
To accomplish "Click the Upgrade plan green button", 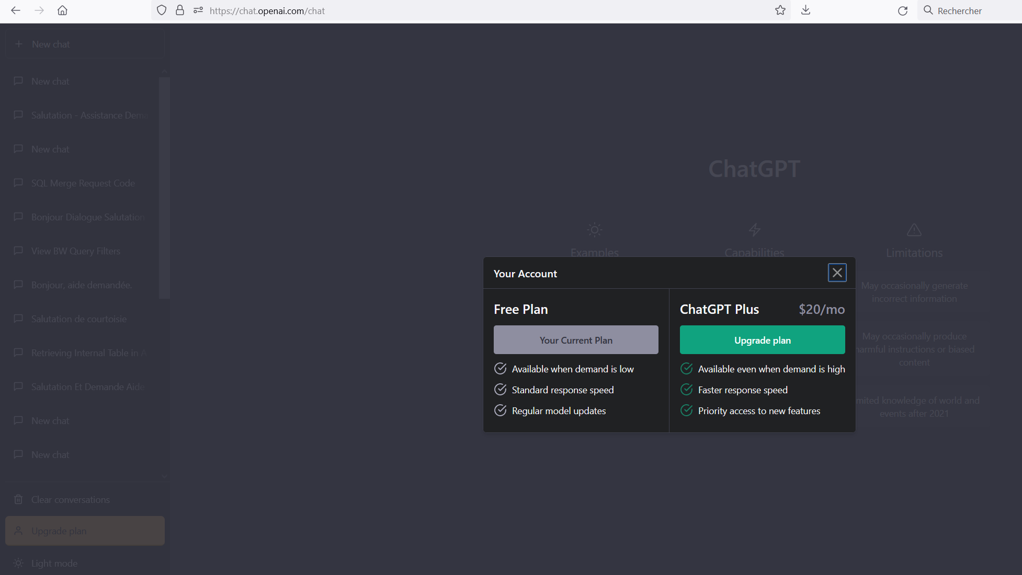I will [x=762, y=340].
